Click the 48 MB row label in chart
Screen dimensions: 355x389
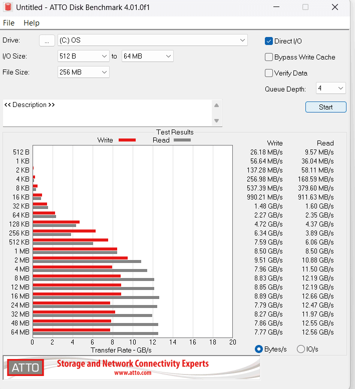click(20, 323)
